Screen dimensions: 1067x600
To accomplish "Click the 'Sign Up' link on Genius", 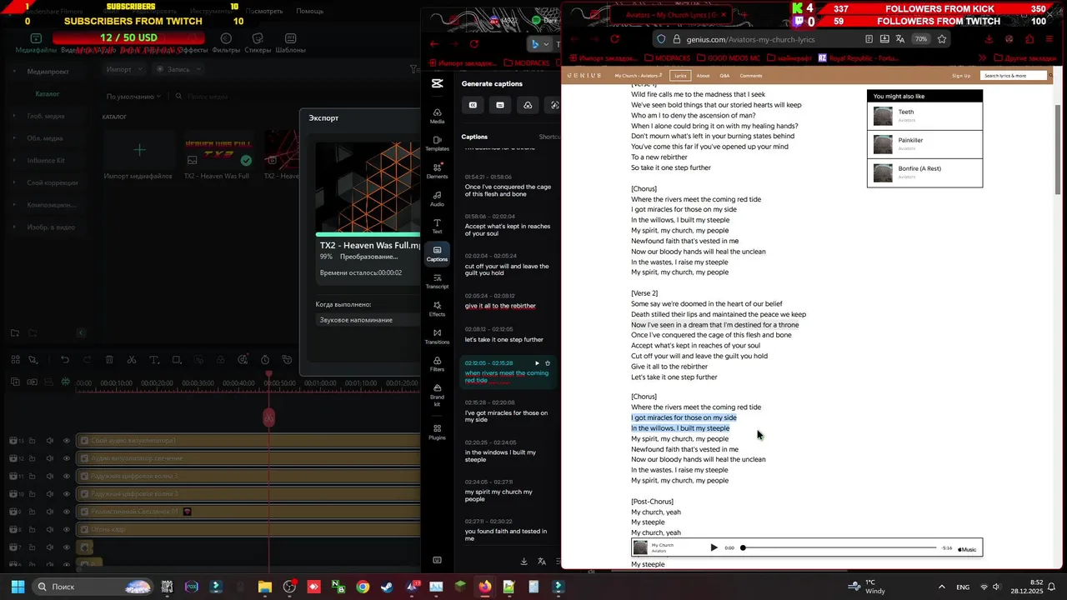I will [x=961, y=76].
